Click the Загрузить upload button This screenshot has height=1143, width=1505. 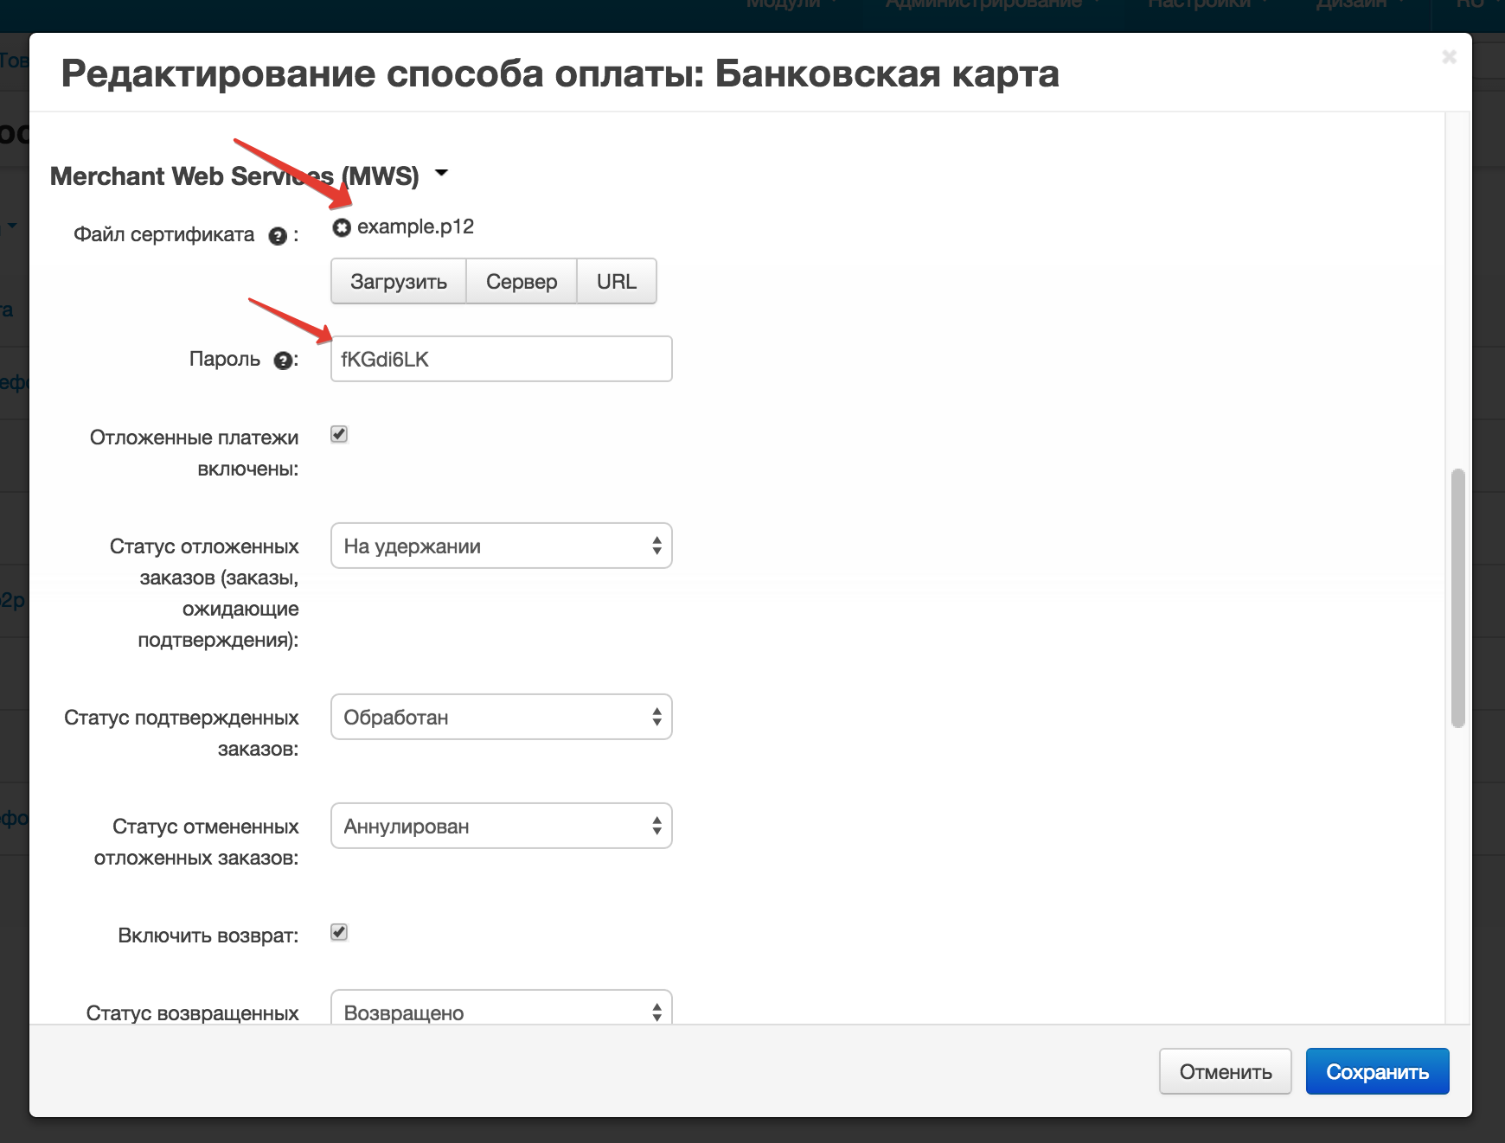click(398, 281)
